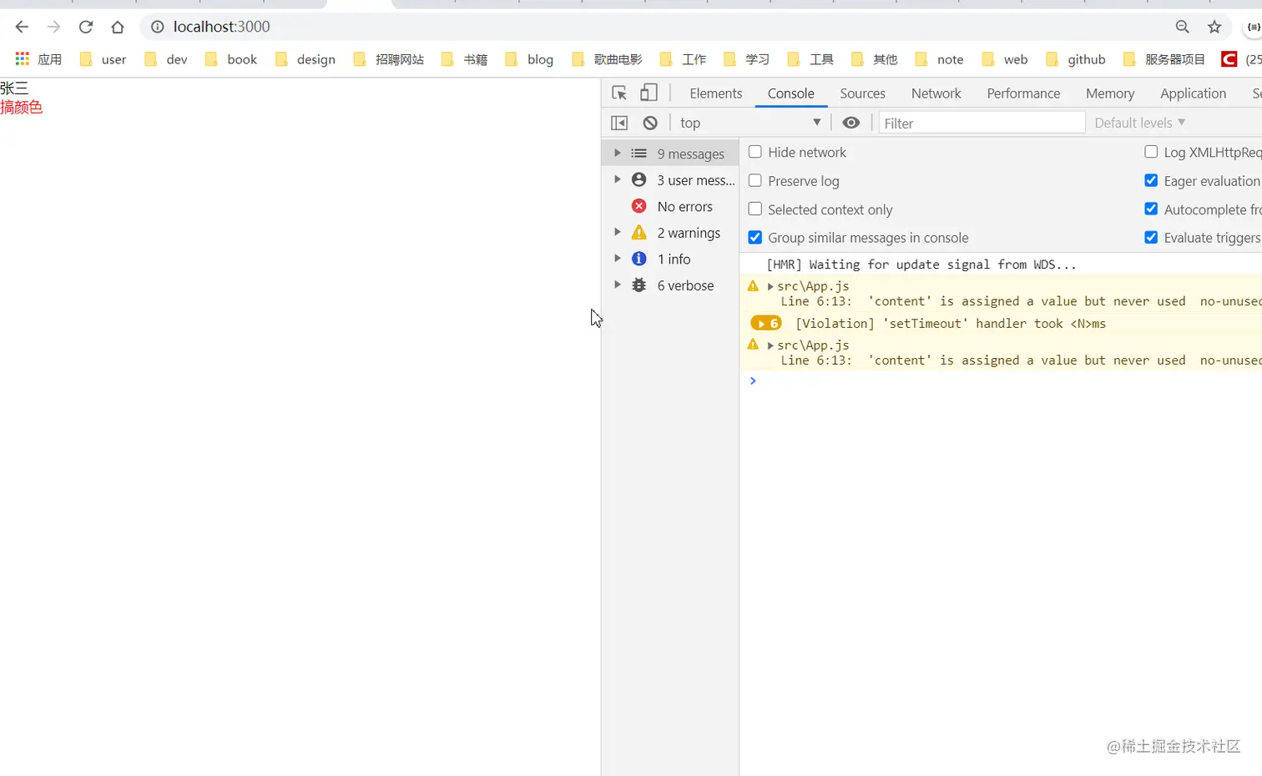Open the github bookmarks folder

pyautogui.click(x=1076, y=59)
